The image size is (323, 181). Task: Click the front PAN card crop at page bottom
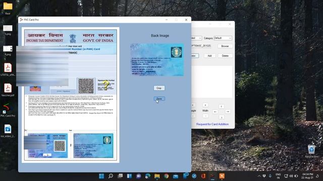47,145
